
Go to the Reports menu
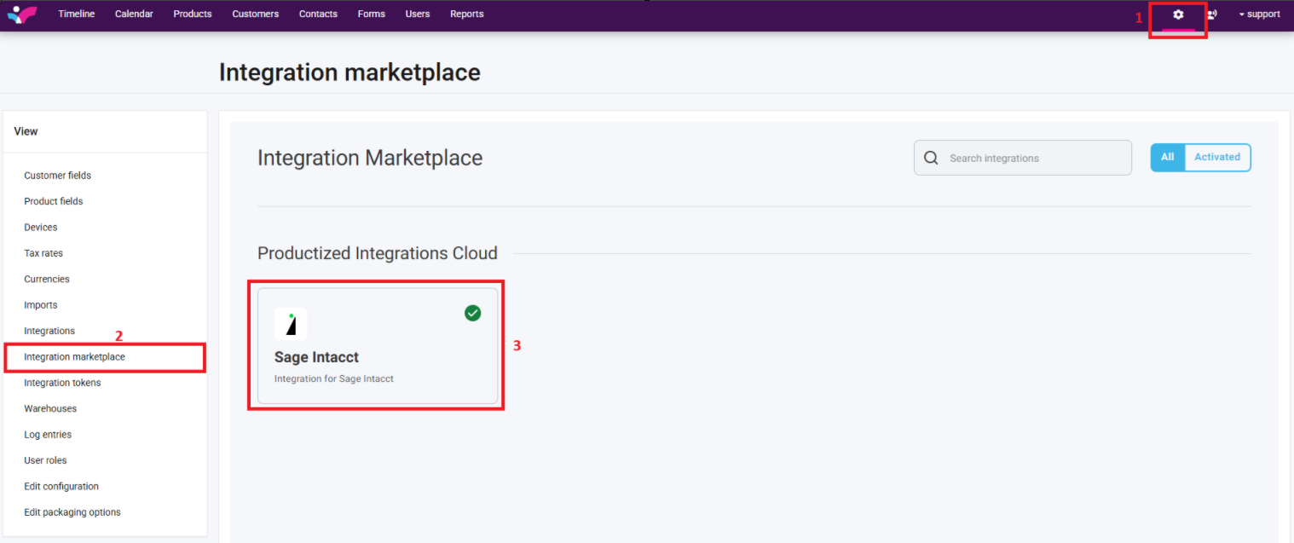pos(466,14)
